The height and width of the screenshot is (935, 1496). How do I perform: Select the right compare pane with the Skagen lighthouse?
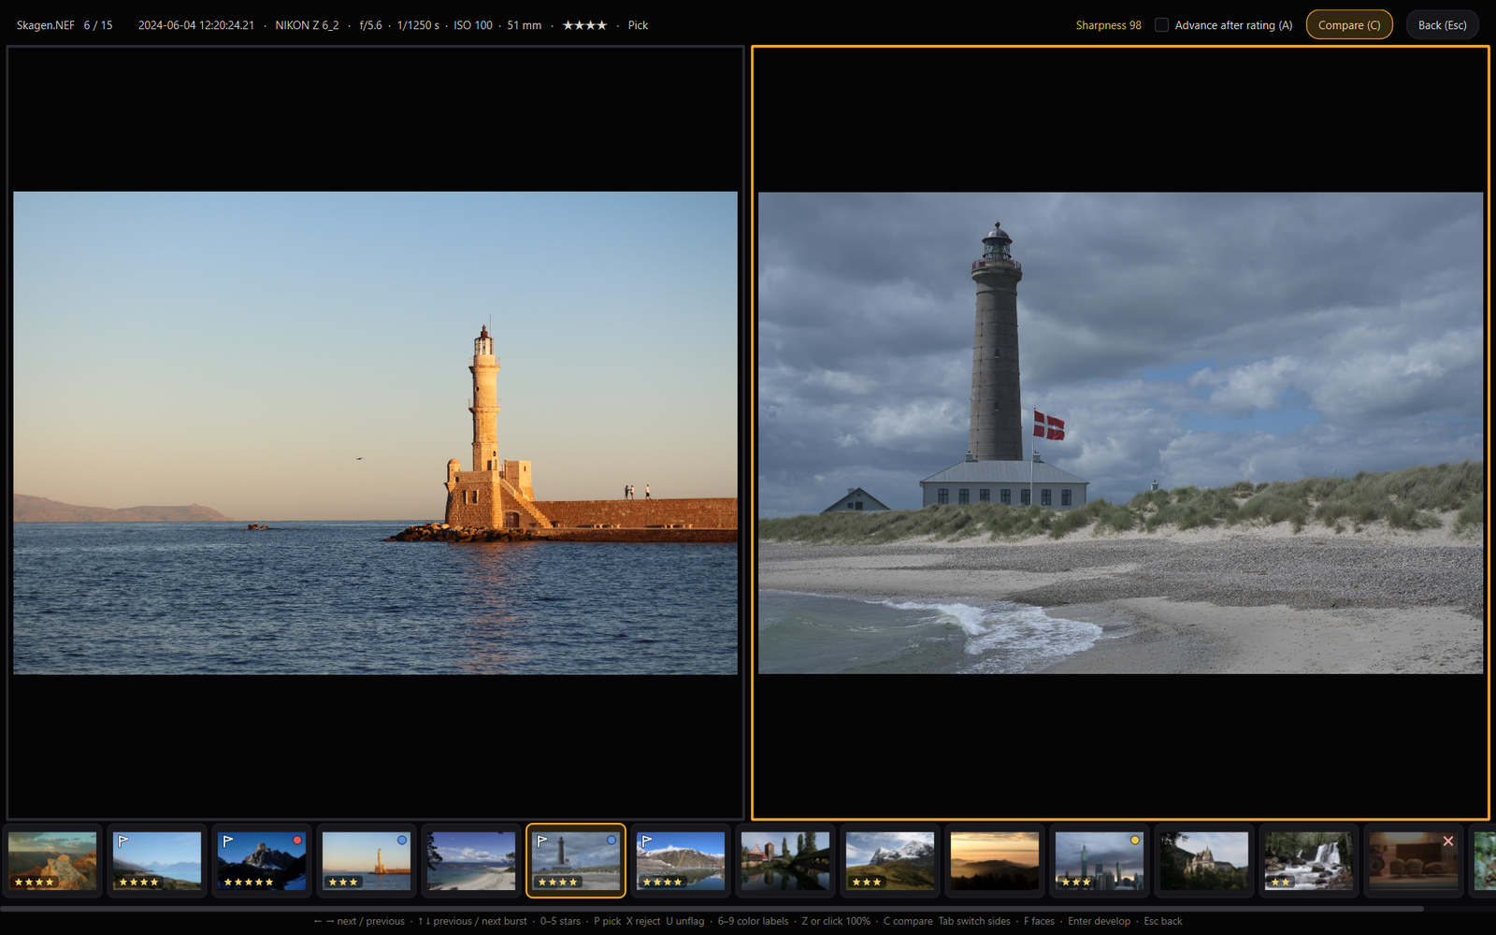pyautogui.click(x=1120, y=433)
